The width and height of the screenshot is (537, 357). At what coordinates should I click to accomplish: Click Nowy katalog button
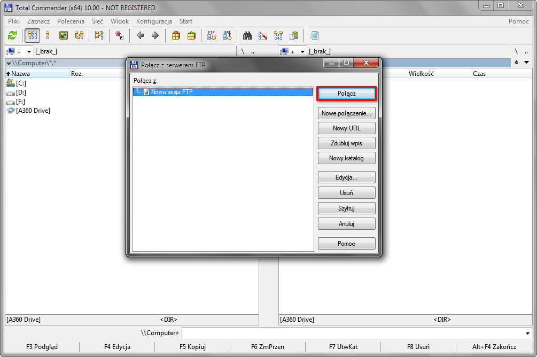[x=347, y=158]
